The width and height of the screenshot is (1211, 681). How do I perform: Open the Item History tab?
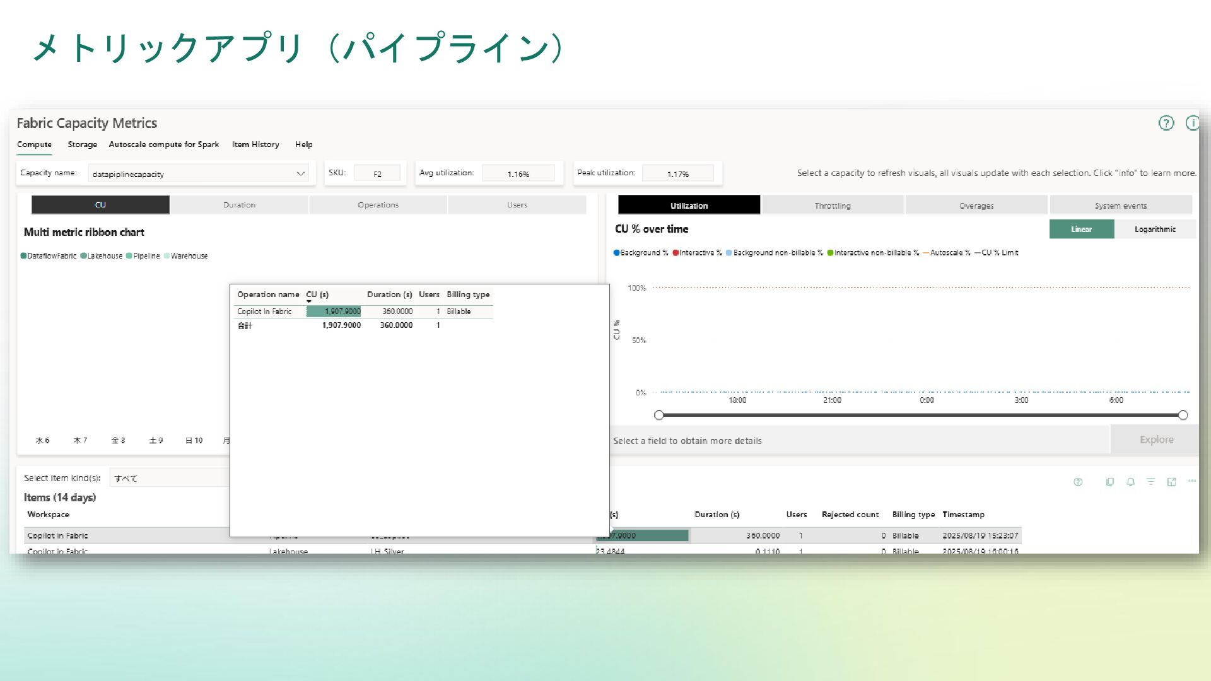tap(255, 144)
